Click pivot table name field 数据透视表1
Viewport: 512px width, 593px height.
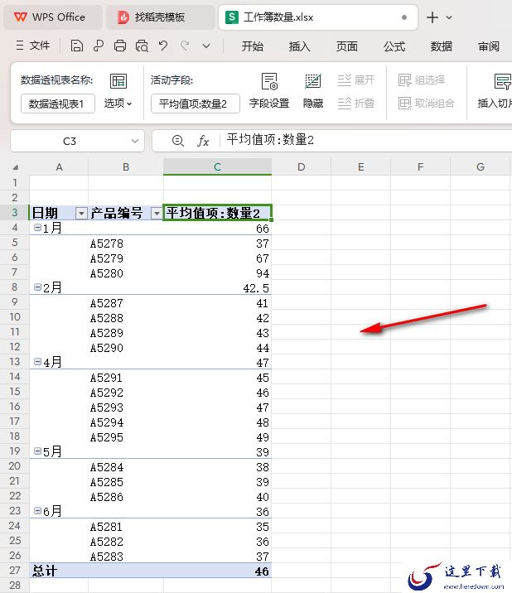tap(57, 104)
